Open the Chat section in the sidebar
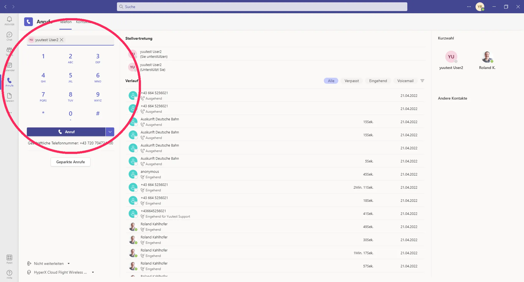This screenshot has width=524, height=282. pyautogui.click(x=9, y=36)
